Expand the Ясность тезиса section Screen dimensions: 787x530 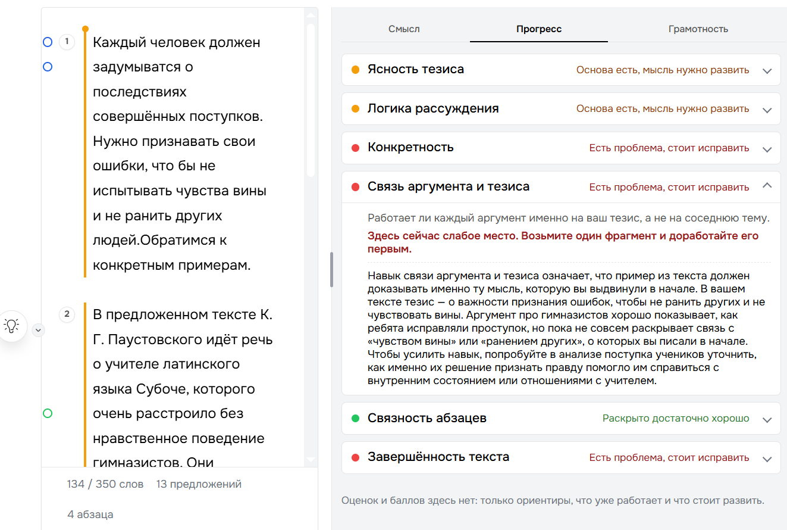point(561,70)
